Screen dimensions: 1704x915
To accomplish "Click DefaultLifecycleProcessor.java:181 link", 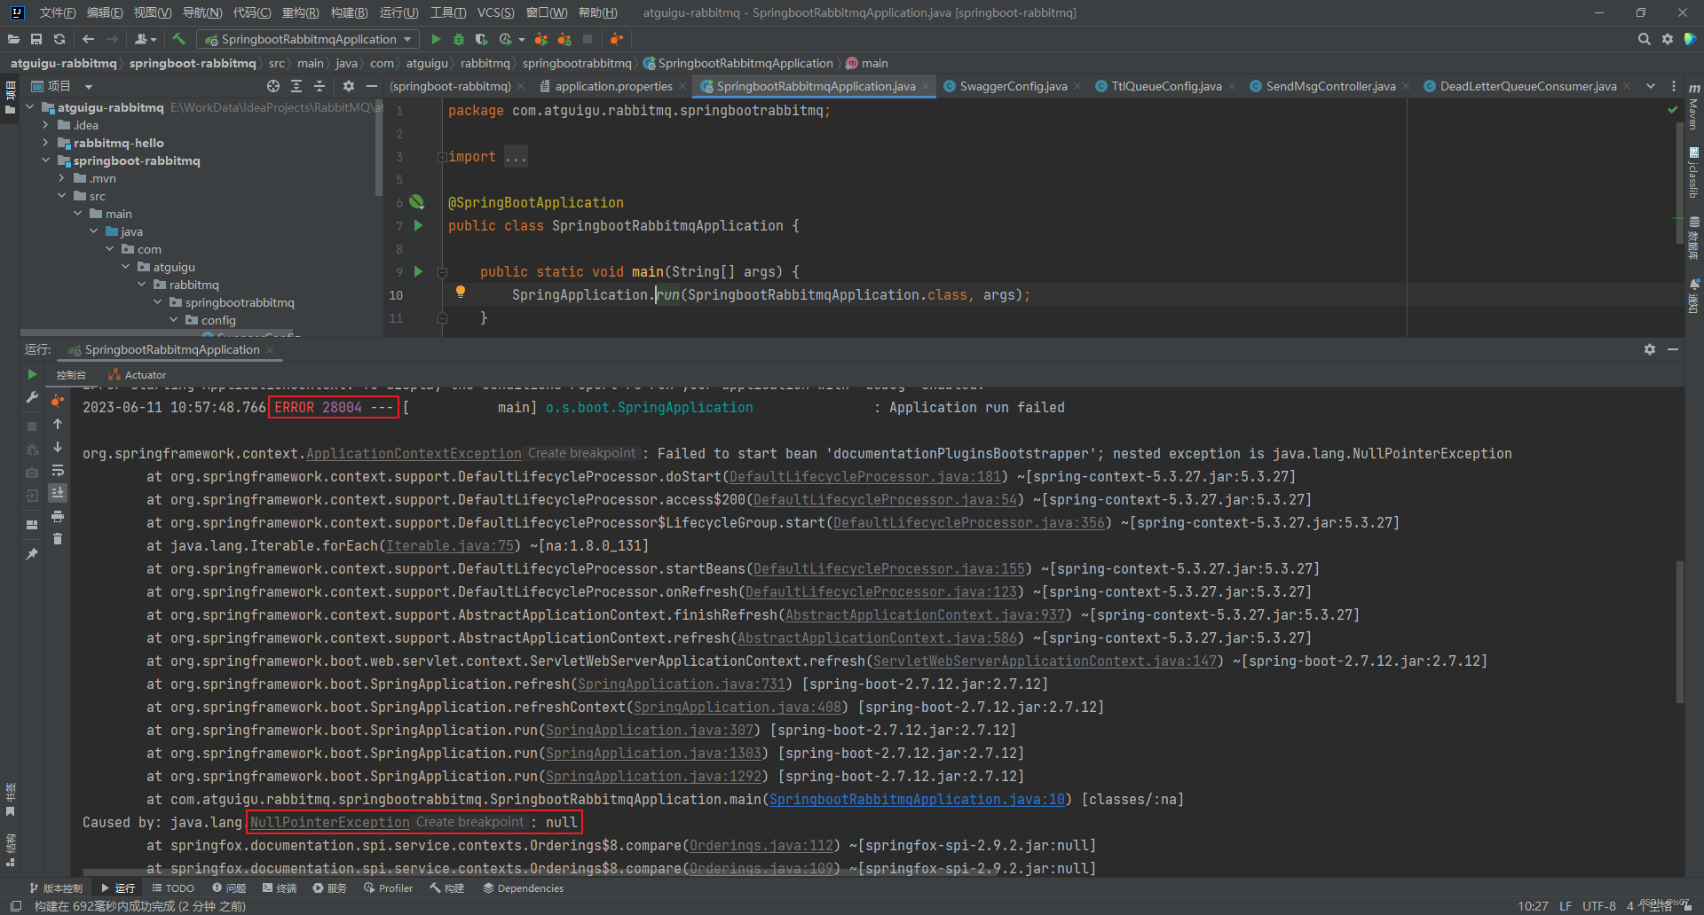I will click(x=865, y=476).
